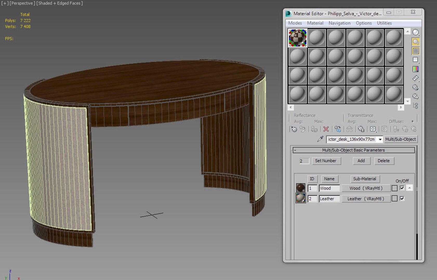The image size is (437, 280).
Task: Click the Wood row color swatch
Action: (394, 188)
